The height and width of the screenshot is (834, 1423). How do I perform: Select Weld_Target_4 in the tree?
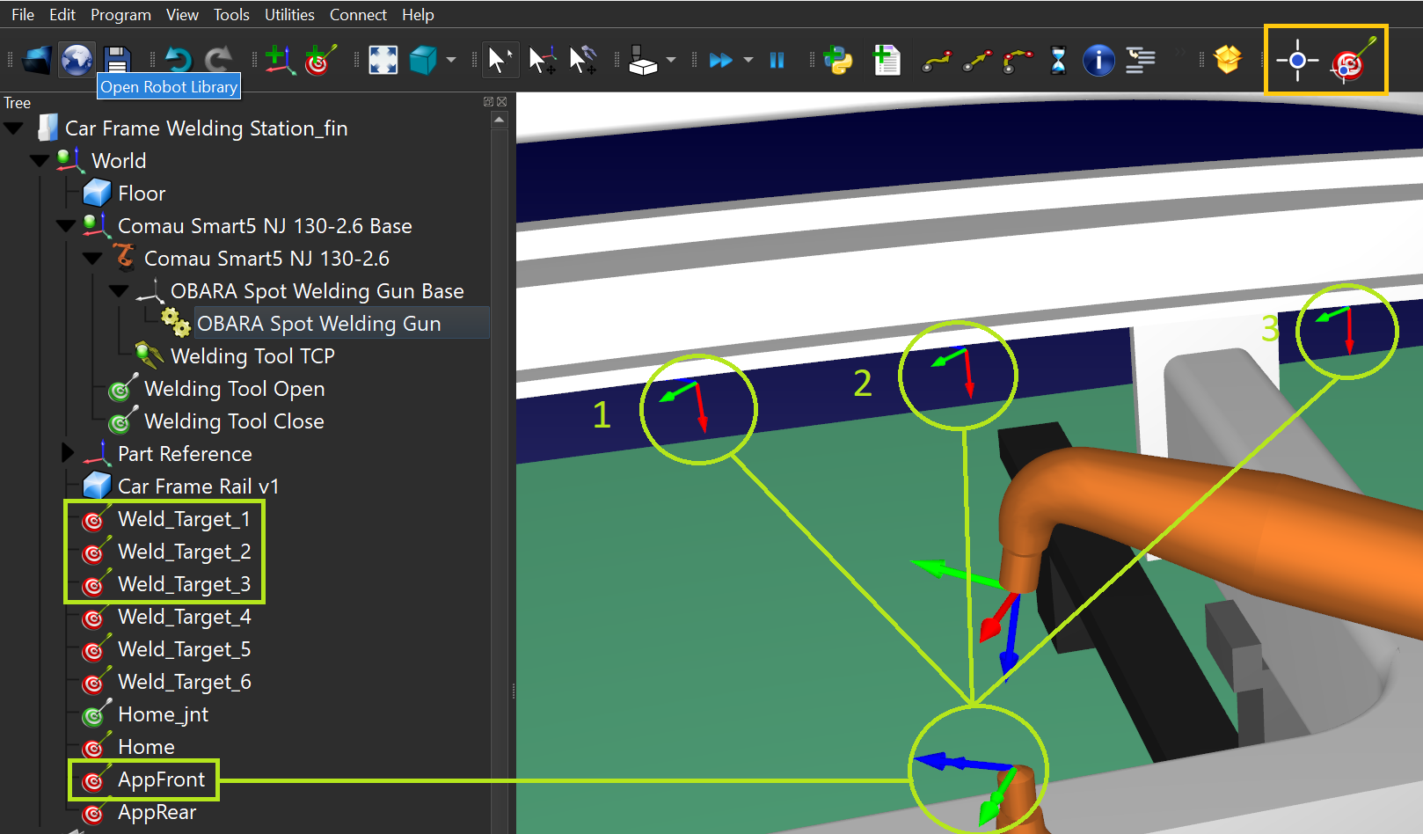184,617
